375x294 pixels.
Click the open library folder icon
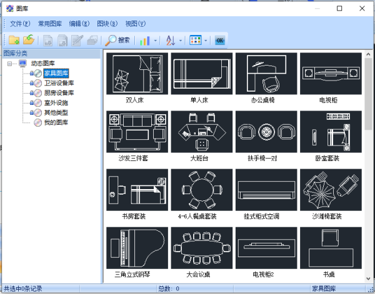(28, 41)
